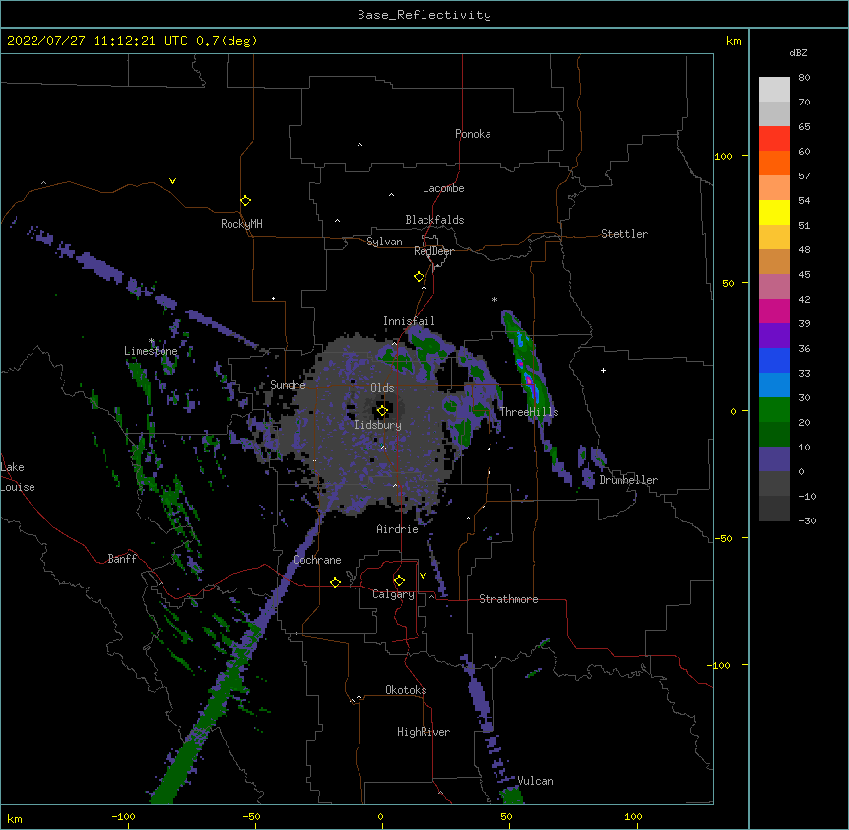Click the Limestone label
The height and width of the screenshot is (830, 849).
pos(151,351)
